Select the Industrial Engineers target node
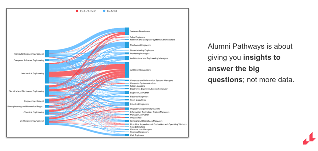The image size is (318, 151). 127,104
